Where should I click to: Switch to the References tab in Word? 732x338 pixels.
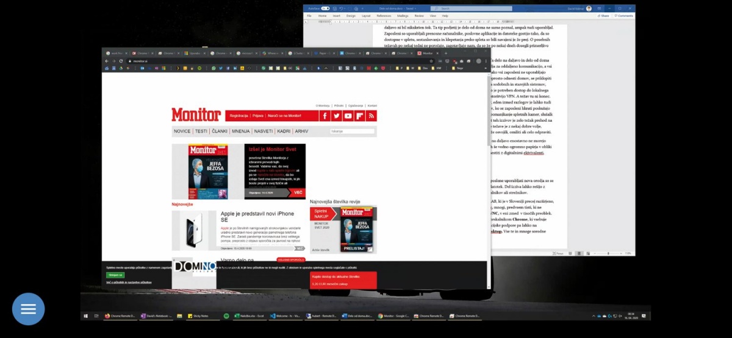coord(384,15)
